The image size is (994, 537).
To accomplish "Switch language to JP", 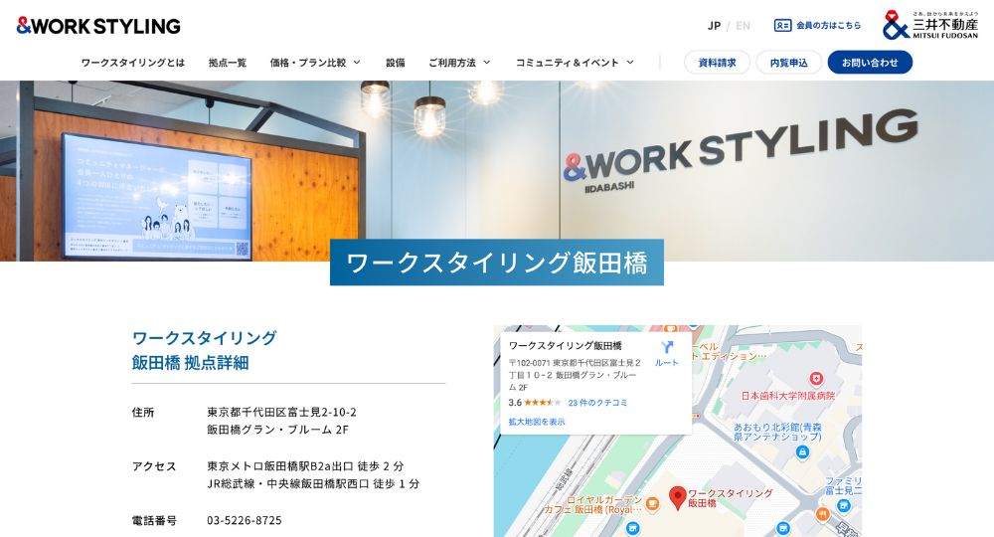I will 714,26.
